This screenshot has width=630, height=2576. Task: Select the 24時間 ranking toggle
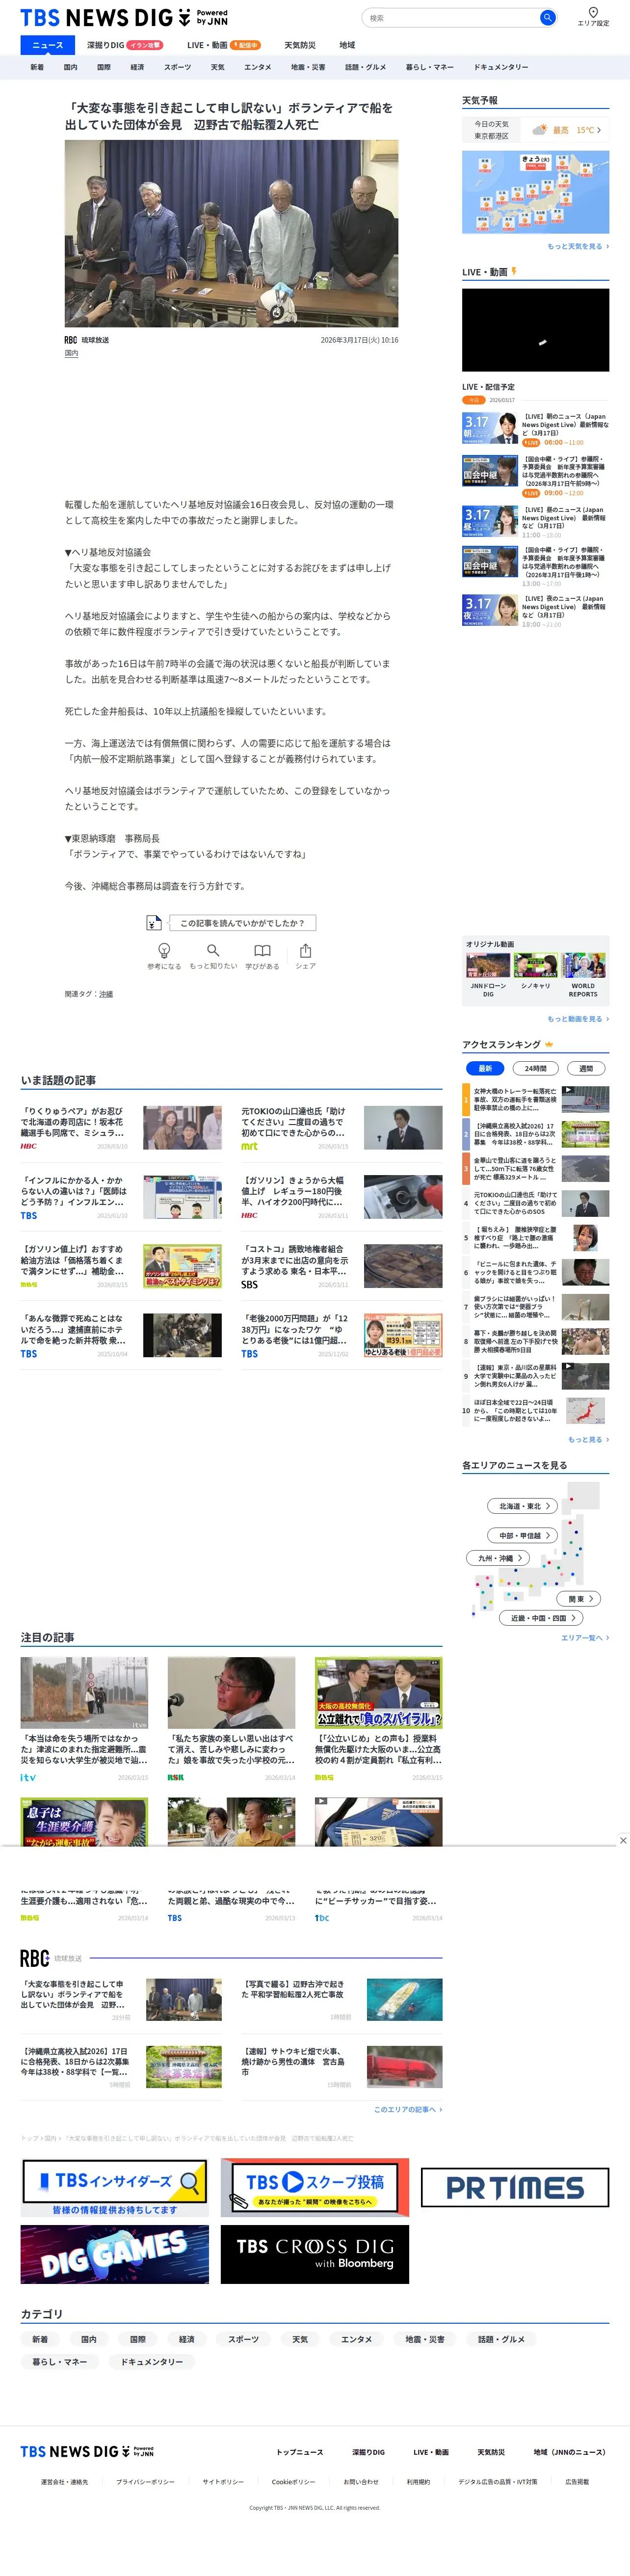(x=535, y=1068)
